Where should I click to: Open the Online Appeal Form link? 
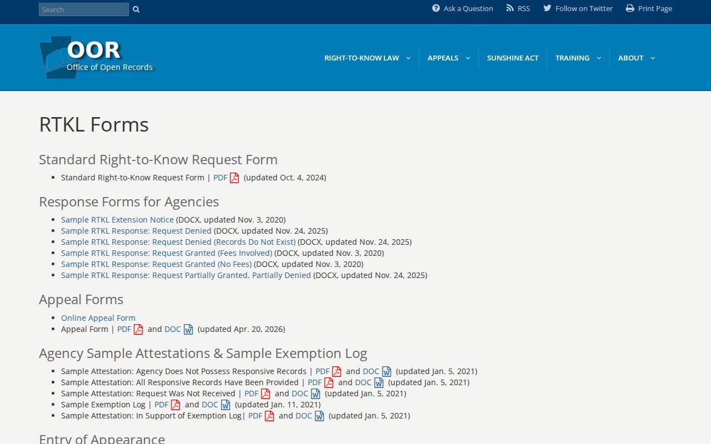point(98,318)
